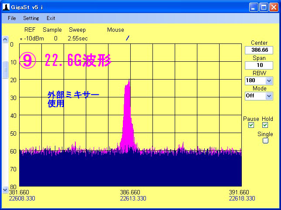Close the GigaSt v5 window

[273, 7]
